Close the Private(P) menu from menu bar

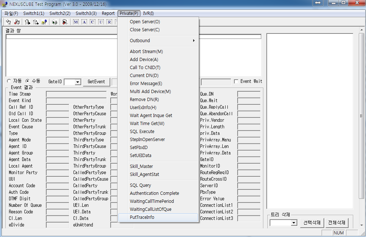[x=129, y=13]
